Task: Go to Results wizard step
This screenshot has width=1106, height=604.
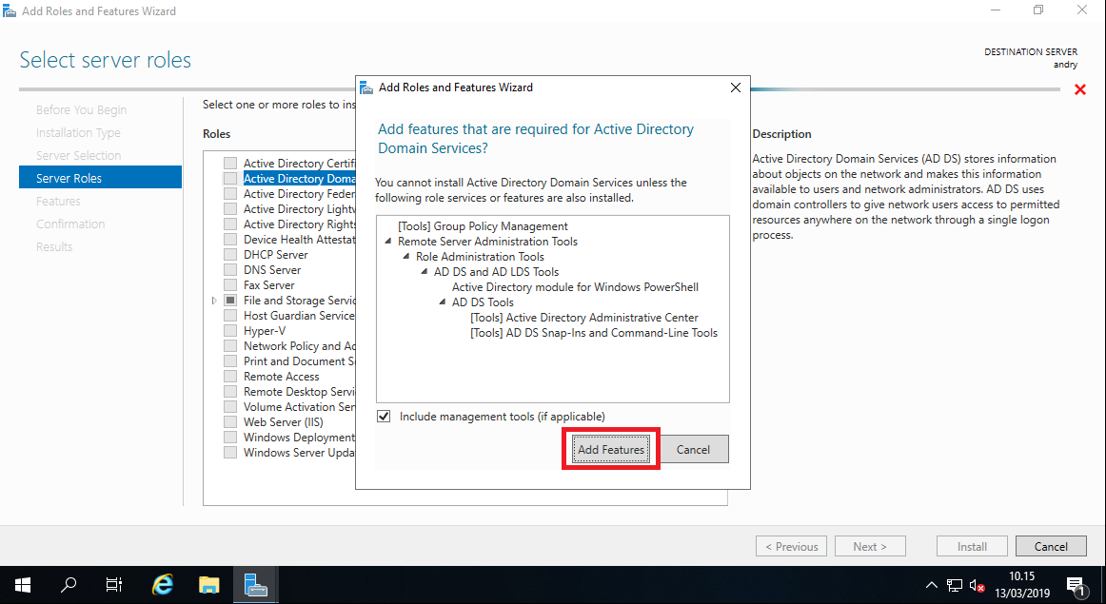Action: [x=54, y=246]
